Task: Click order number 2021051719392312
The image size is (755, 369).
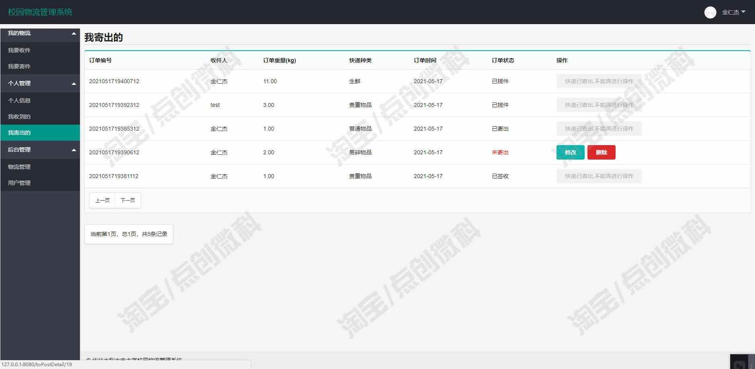Action: point(114,105)
